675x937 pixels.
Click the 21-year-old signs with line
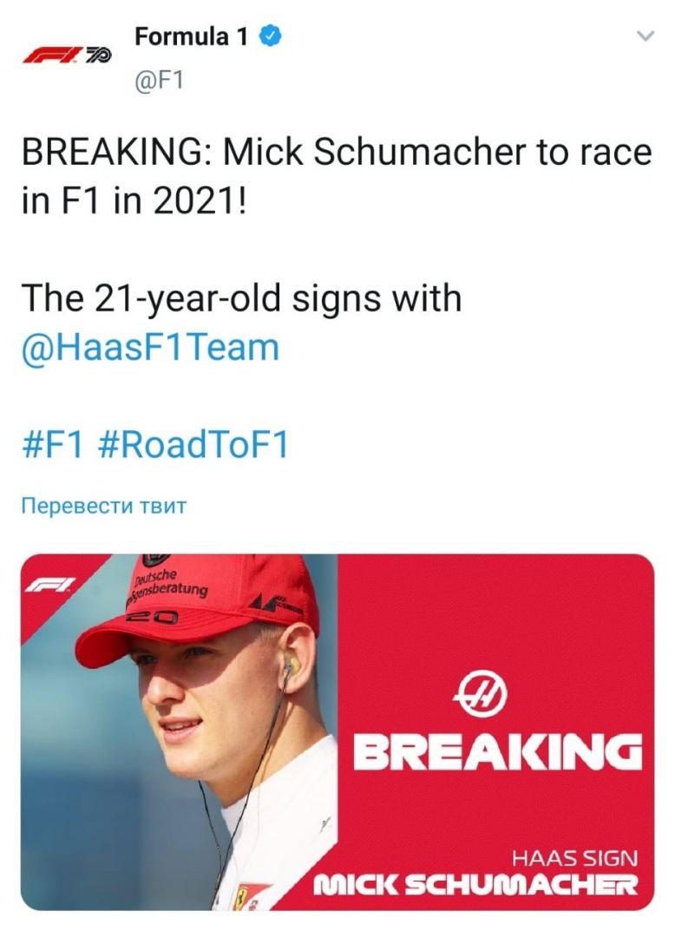242,298
